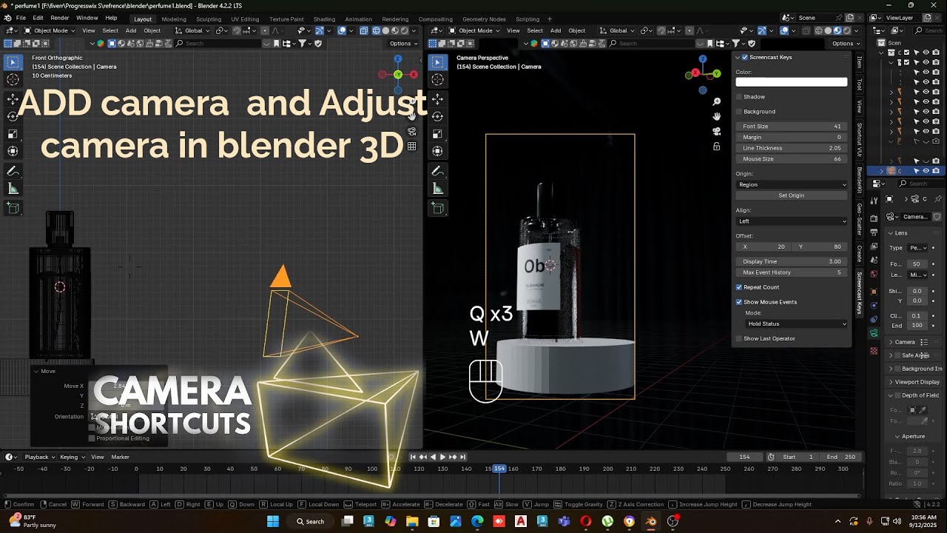Open the Marker menu in the timeline
Image resolution: width=947 pixels, height=533 pixels.
(120, 457)
